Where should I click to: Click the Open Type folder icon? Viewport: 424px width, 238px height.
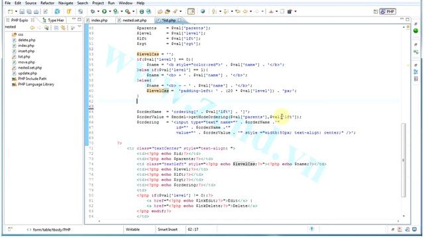160,12
